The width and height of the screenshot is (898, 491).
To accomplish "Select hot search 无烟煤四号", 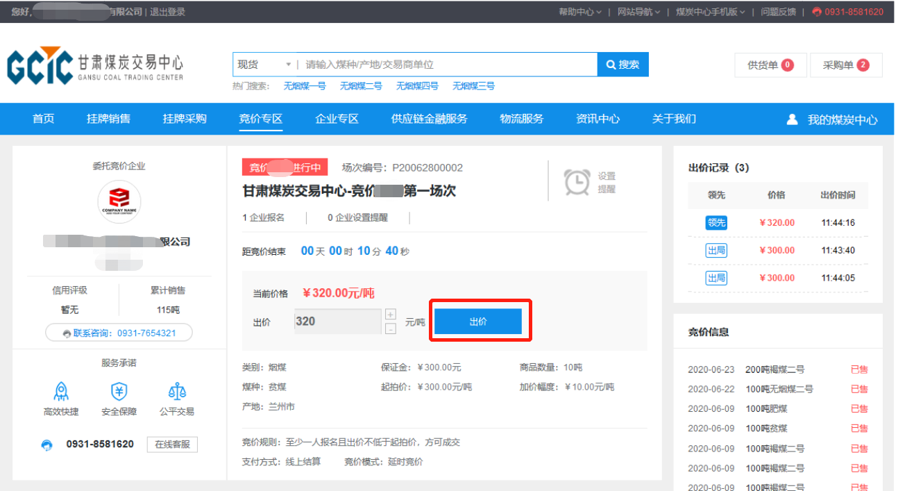I will click(x=417, y=86).
